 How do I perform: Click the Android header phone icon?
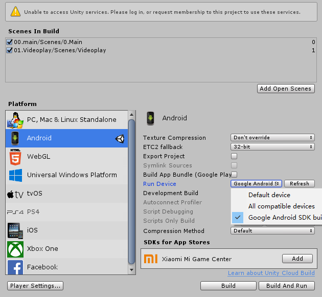[150, 118]
